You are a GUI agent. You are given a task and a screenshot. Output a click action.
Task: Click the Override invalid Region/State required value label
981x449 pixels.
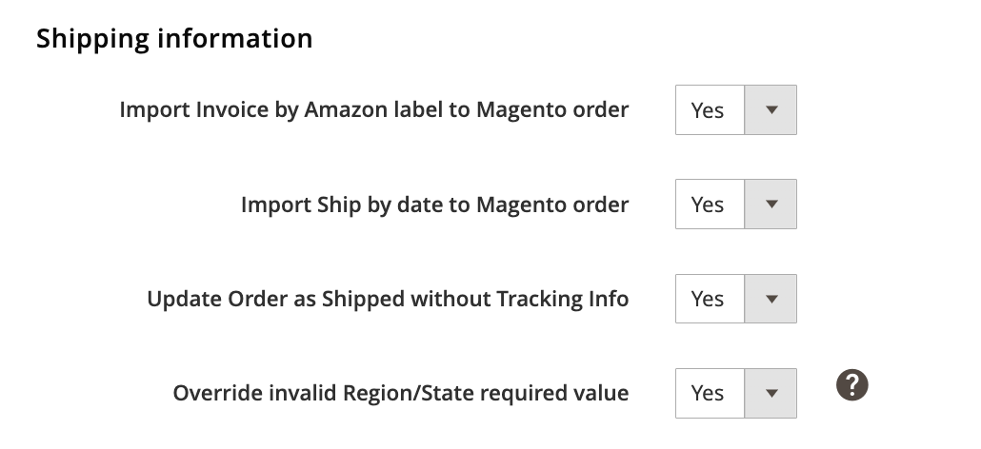(400, 393)
